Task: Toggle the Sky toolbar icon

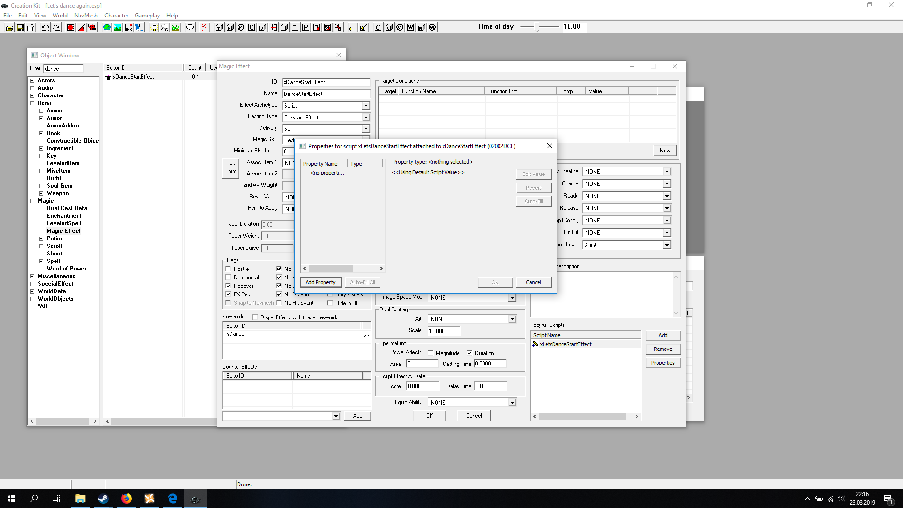Action: pyautogui.click(x=165, y=27)
